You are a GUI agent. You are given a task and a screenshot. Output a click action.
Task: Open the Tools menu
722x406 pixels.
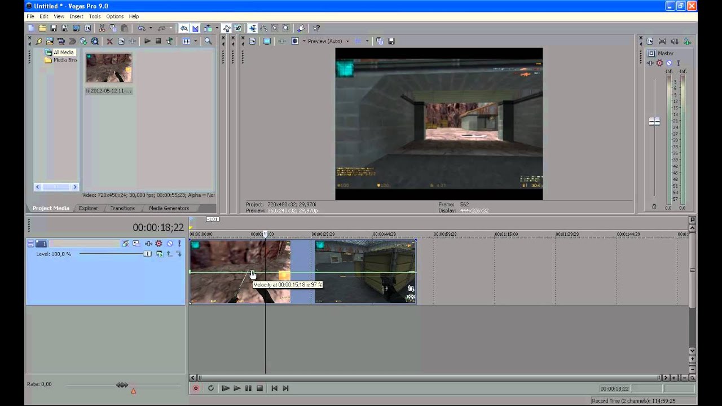[x=95, y=16]
